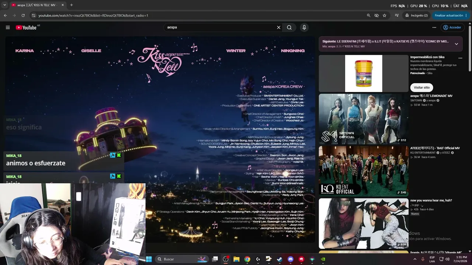Switch the ESP LAA input language
The width and height of the screenshot is (472, 265).
click(432, 259)
